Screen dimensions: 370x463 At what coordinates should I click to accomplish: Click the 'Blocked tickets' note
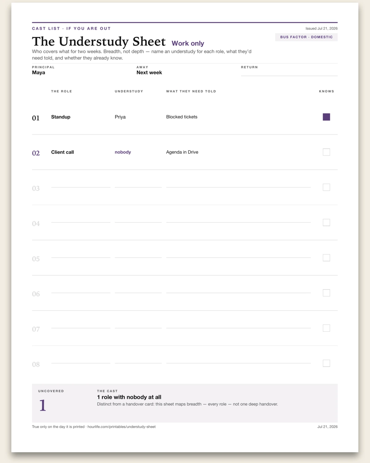click(182, 117)
